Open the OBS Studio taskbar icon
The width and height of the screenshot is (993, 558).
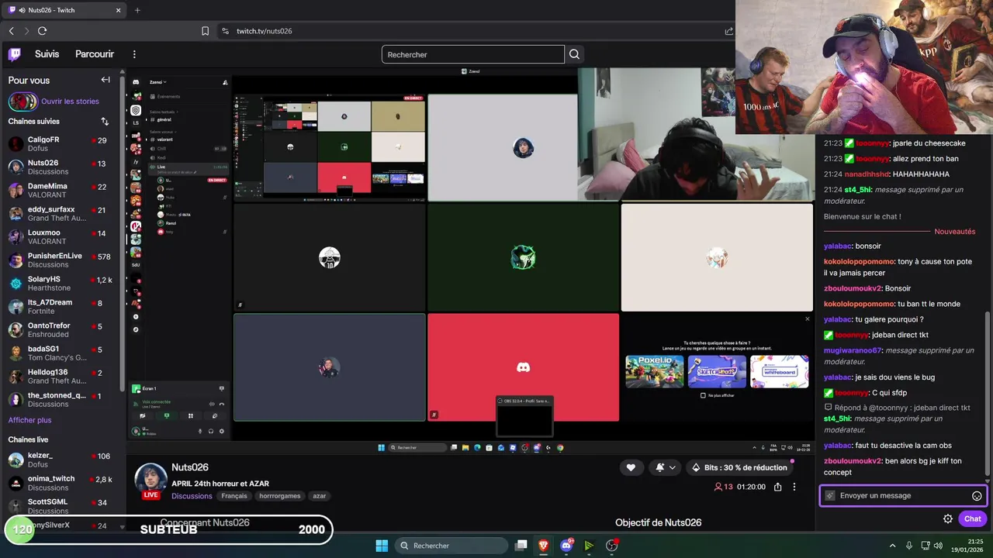click(612, 546)
